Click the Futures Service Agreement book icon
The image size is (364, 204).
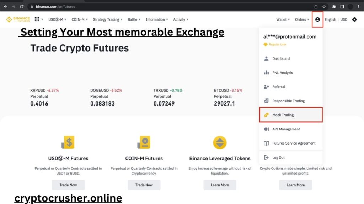click(x=266, y=143)
